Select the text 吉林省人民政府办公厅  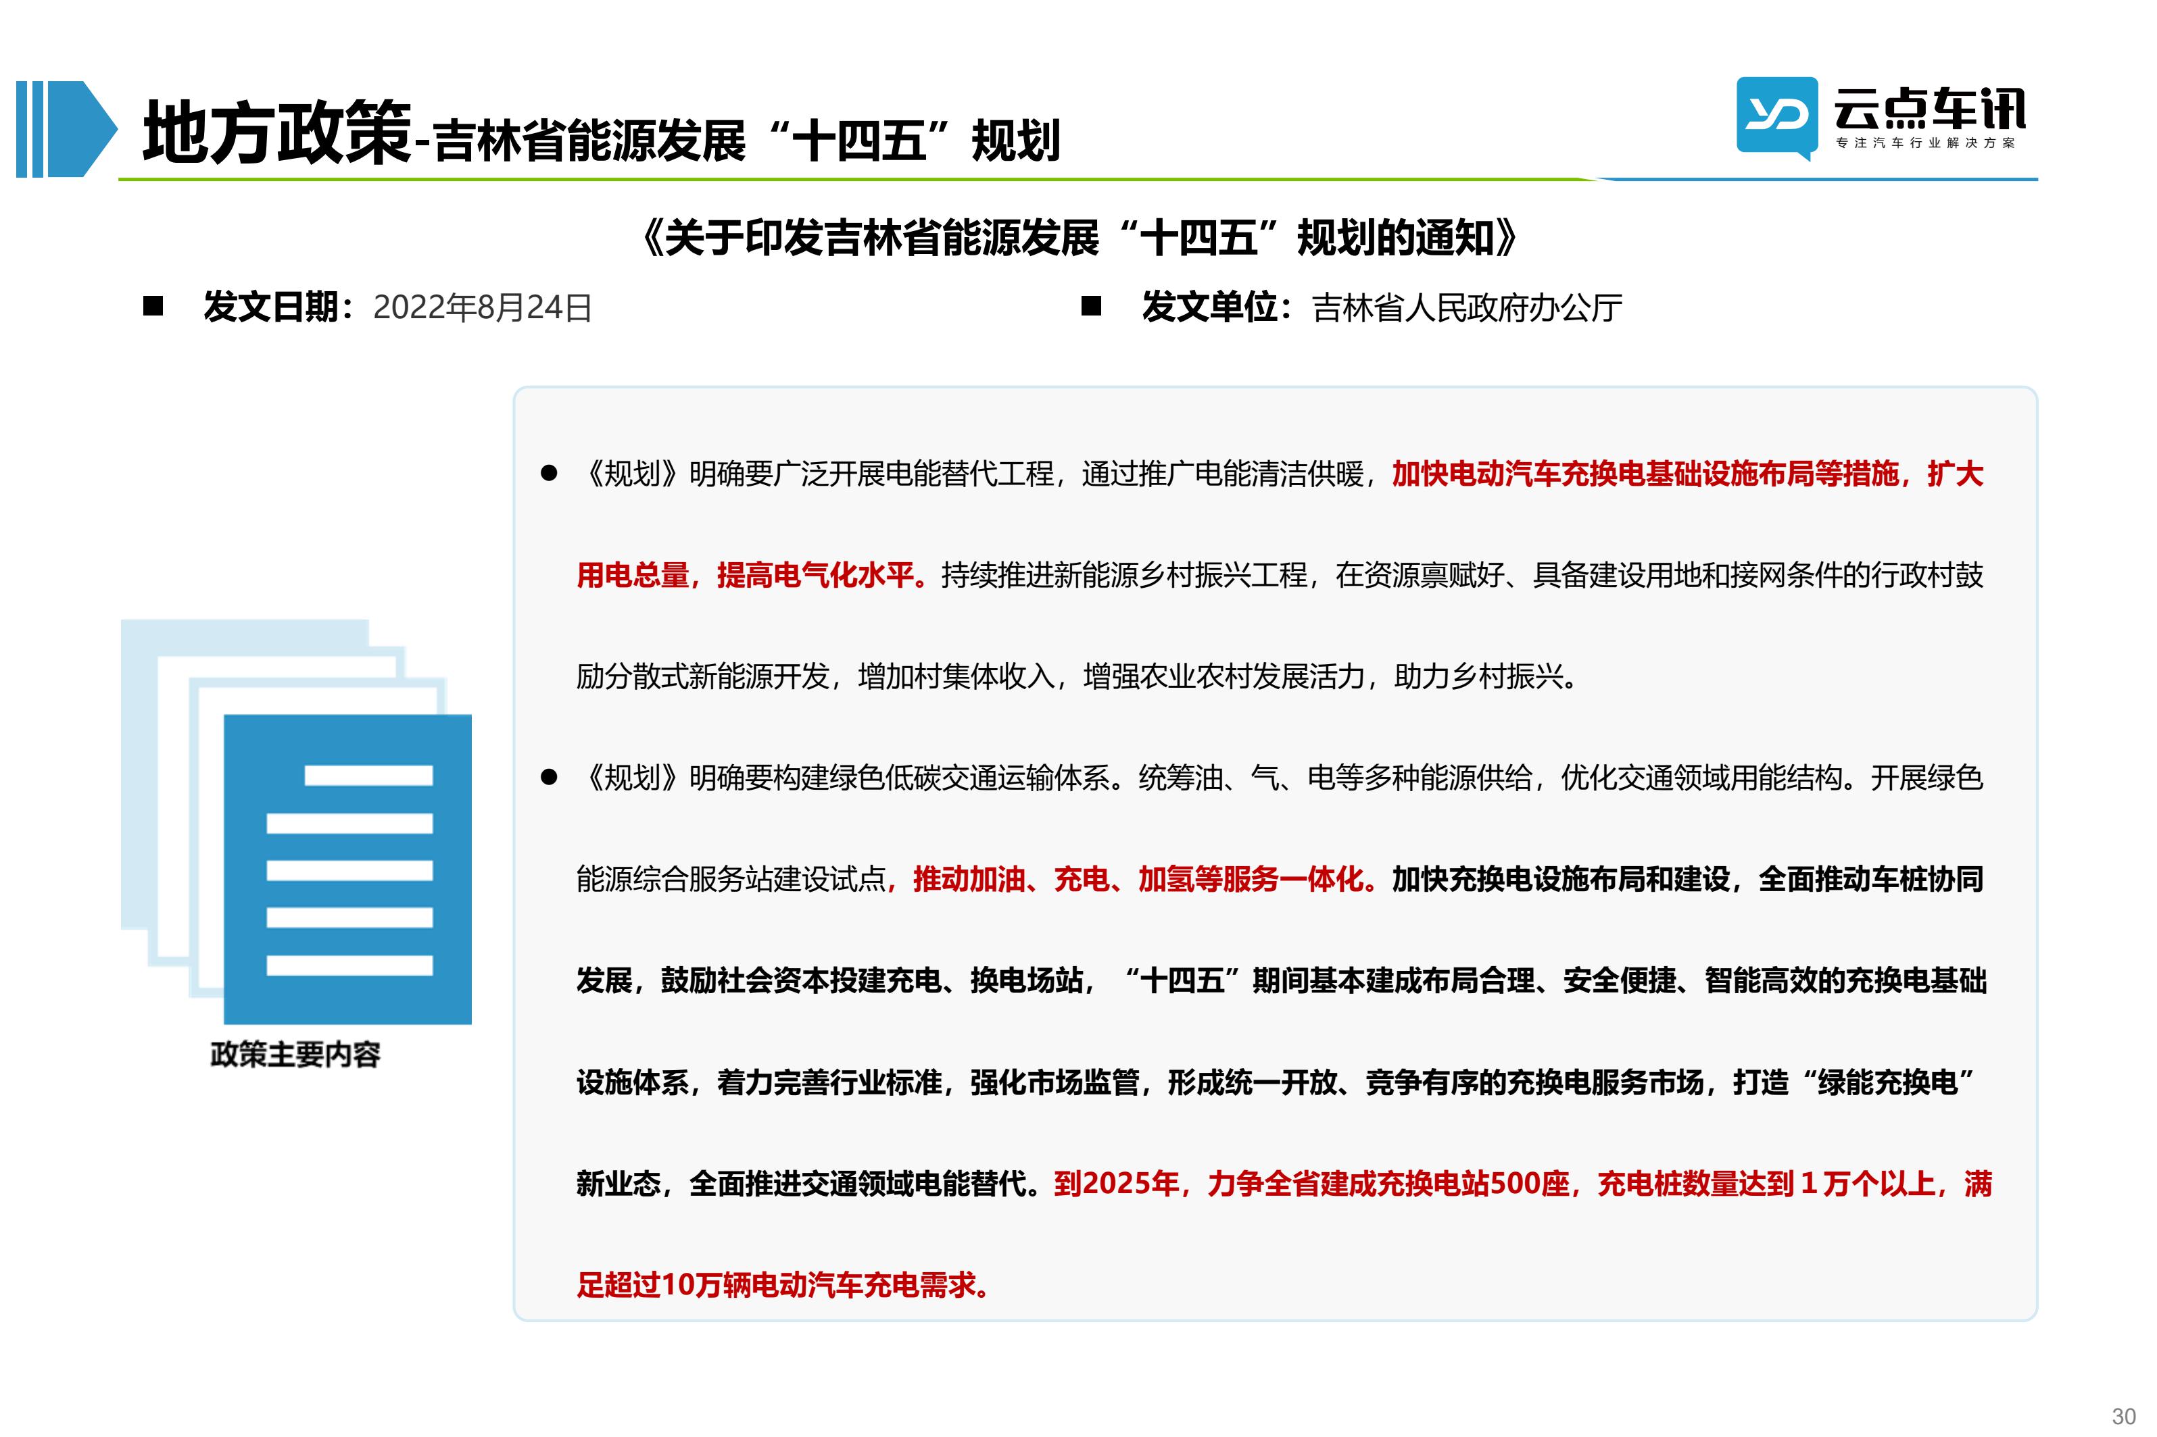click(1467, 308)
